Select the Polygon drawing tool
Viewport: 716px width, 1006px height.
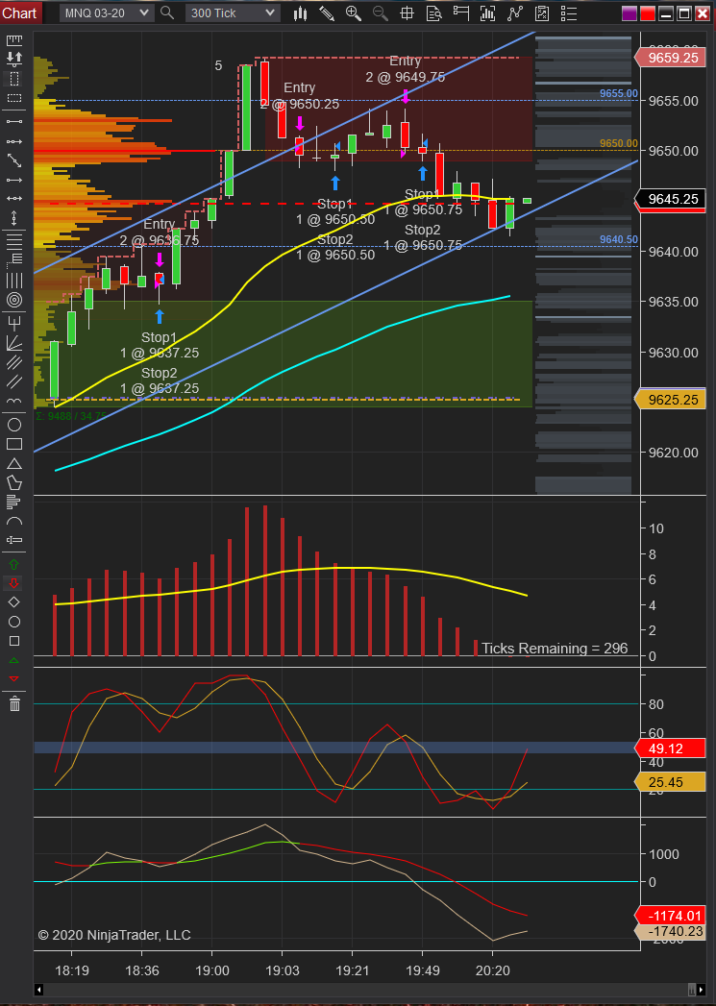pyautogui.click(x=14, y=482)
